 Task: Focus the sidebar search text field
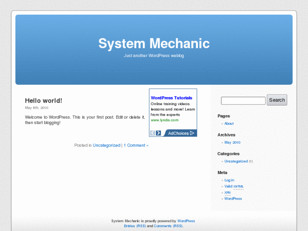click(x=243, y=100)
